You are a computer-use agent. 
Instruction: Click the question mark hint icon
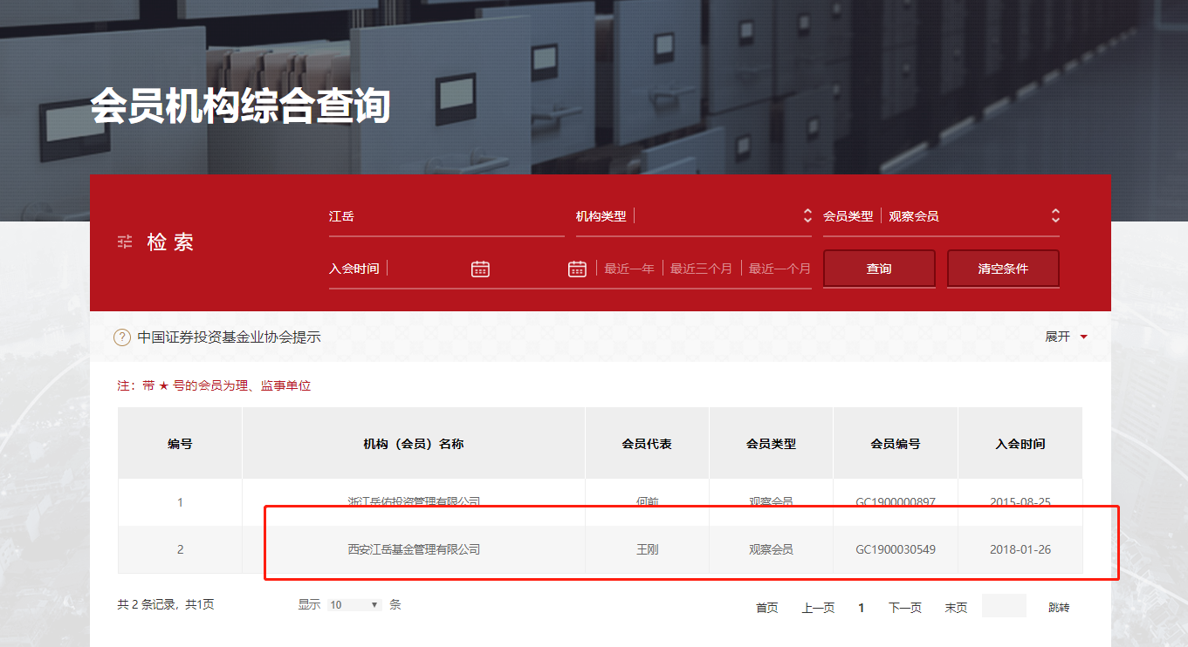coord(122,337)
